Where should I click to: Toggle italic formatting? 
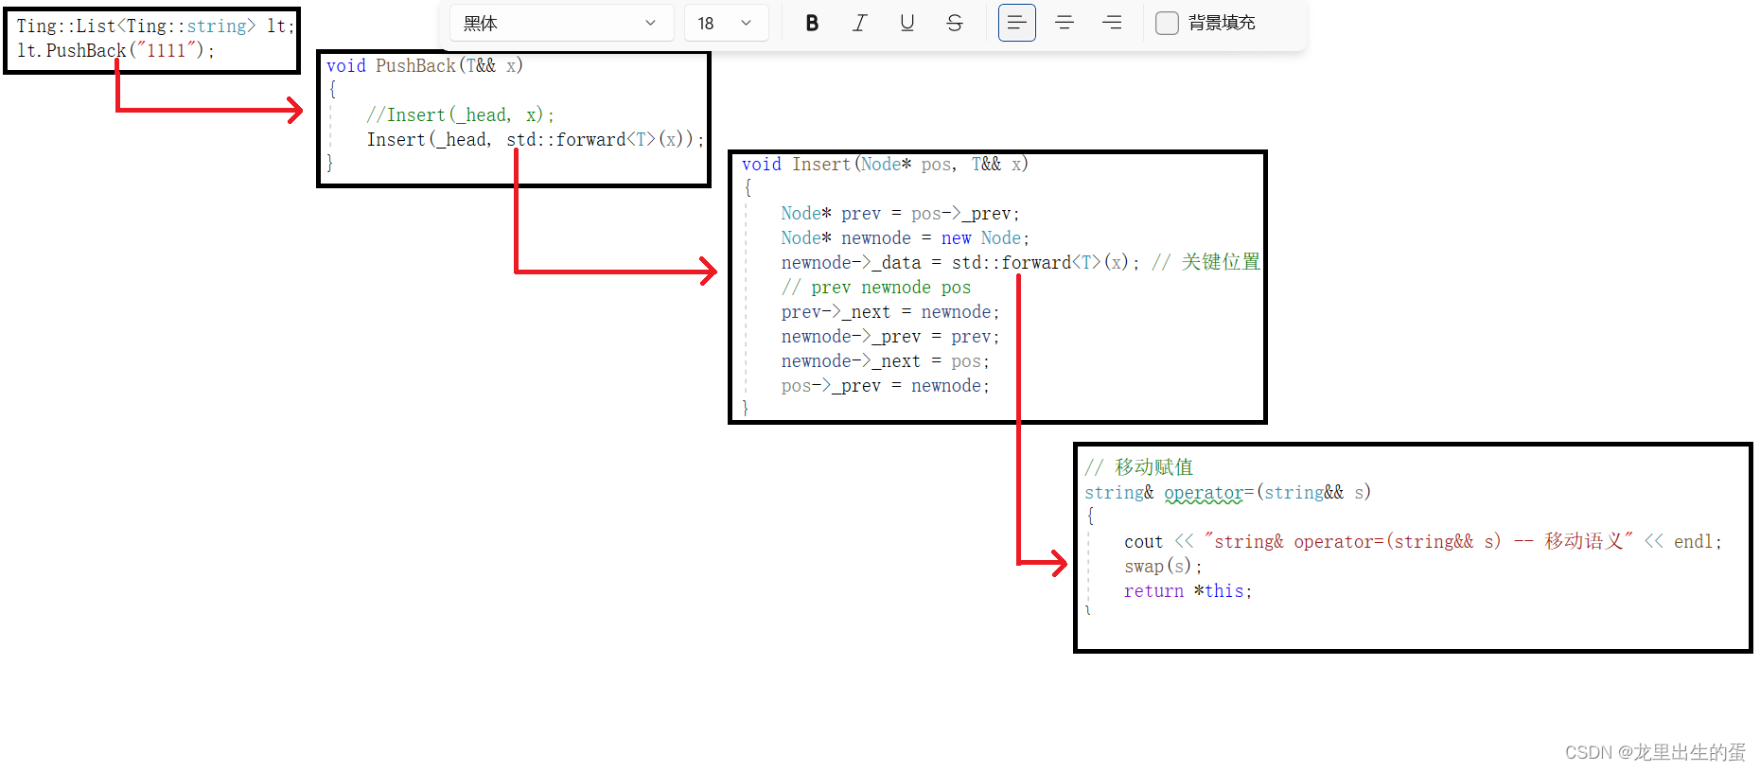859,23
